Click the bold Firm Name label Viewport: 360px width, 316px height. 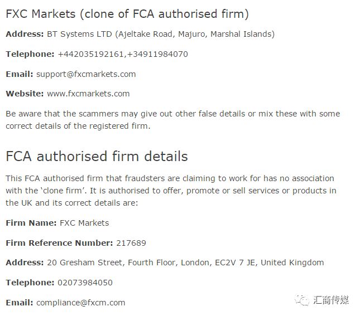point(31,223)
